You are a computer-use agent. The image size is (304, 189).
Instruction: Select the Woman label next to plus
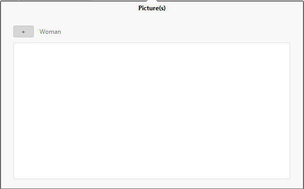tap(50, 32)
